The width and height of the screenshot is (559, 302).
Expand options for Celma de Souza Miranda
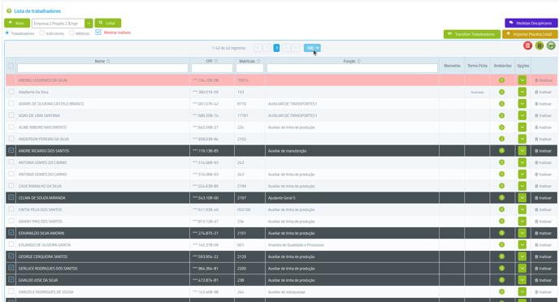pos(522,198)
